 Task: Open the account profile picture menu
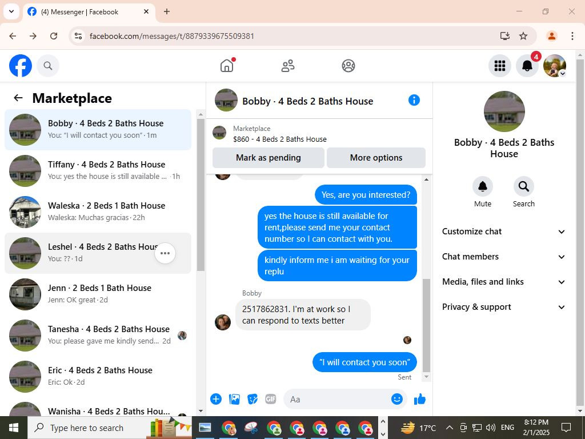pos(554,66)
